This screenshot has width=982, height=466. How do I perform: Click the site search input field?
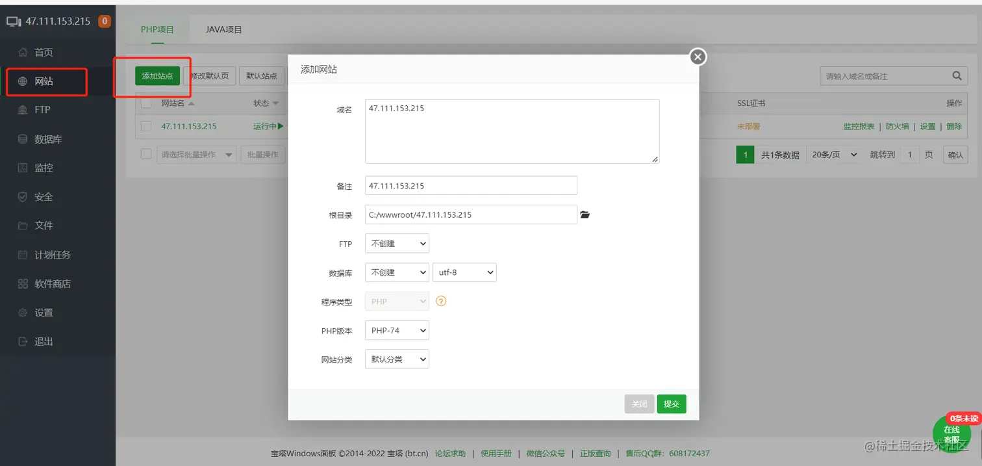(x=884, y=76)
